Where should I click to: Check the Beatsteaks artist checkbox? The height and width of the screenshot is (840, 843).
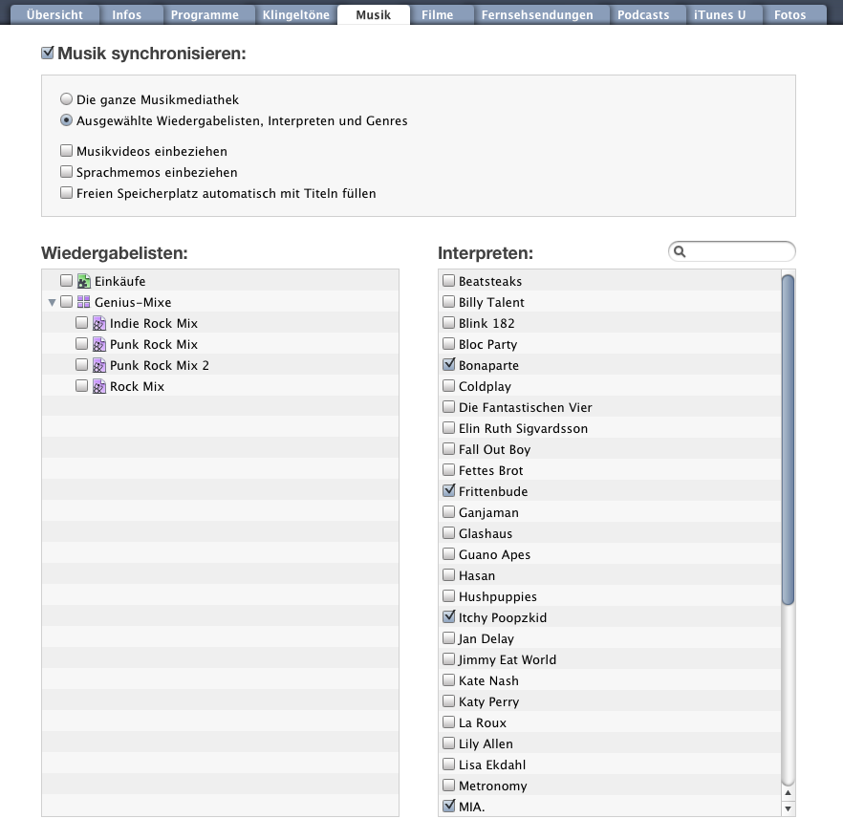[x=448, y=281]
